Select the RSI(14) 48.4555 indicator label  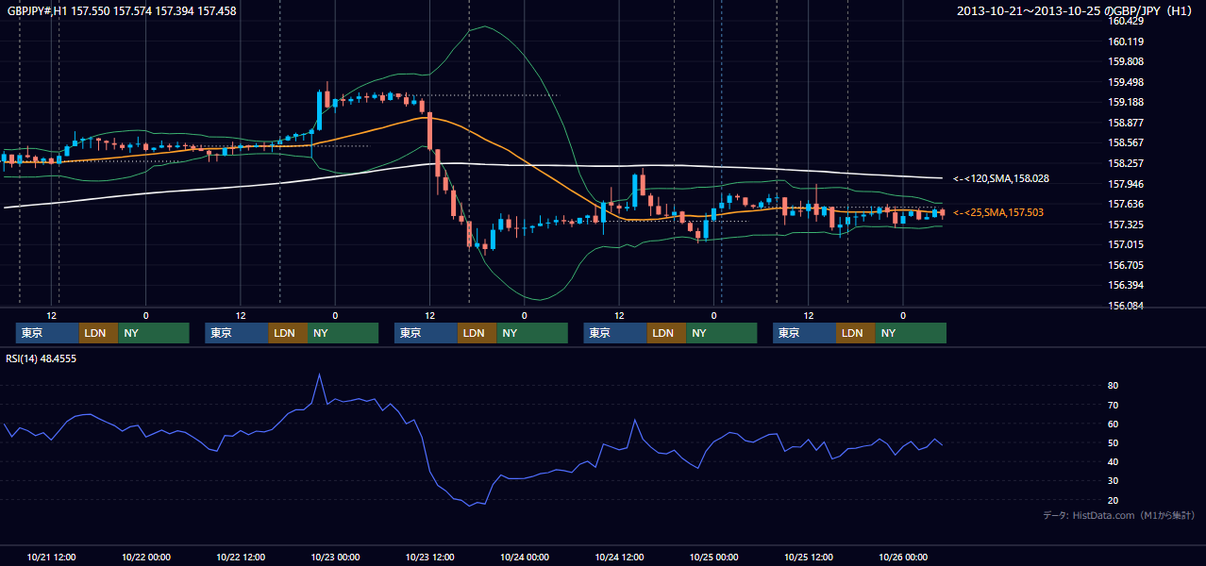coord(42,358)
